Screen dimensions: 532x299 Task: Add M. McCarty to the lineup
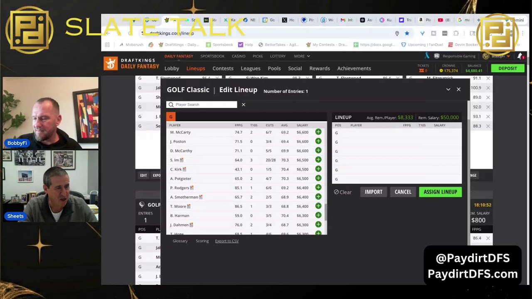pos(318,132)
